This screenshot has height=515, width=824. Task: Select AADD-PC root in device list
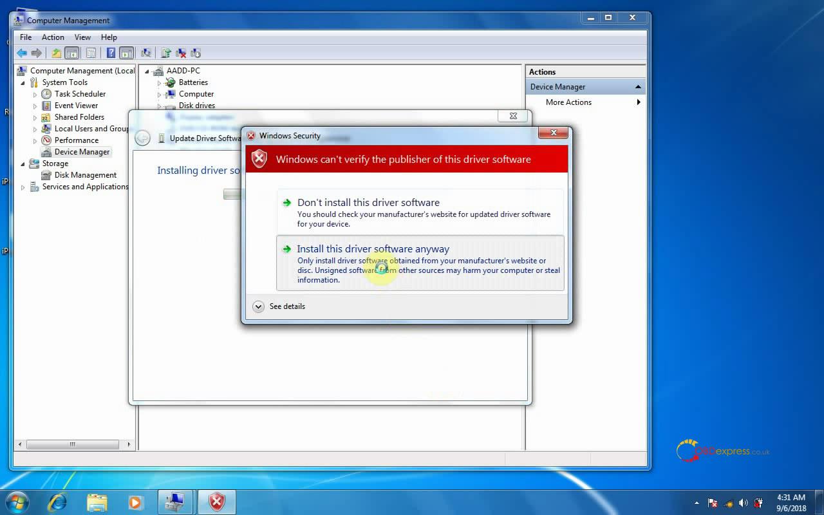click(183, 71)
